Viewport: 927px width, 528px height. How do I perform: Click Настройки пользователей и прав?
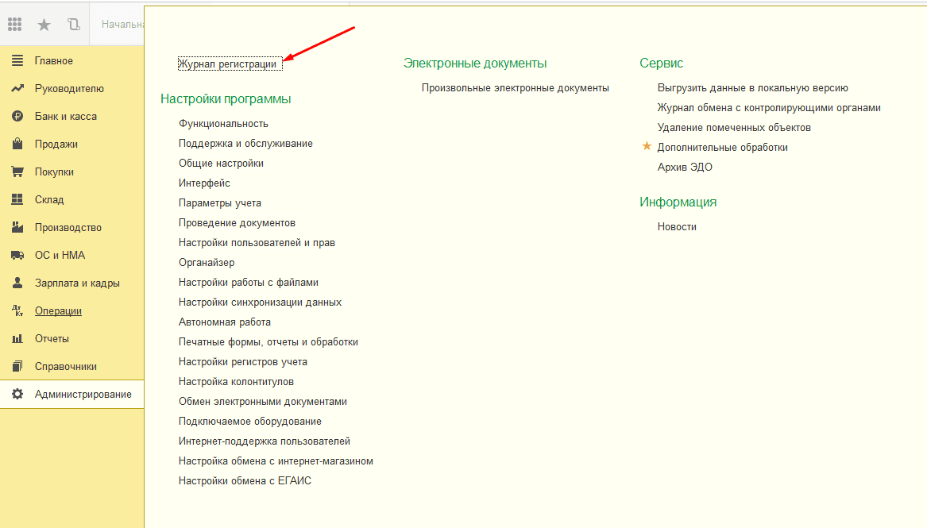257,243
